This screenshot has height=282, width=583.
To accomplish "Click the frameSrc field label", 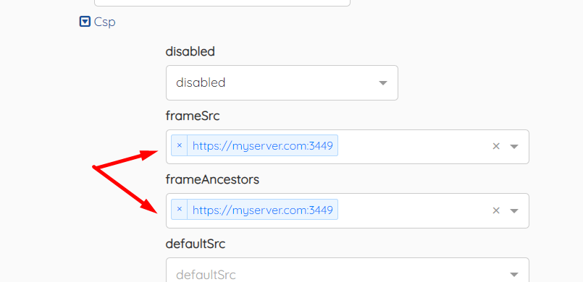I will (x=193, y=116).
